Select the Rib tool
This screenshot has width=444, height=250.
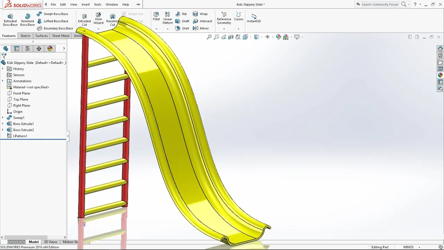point(181,14)
